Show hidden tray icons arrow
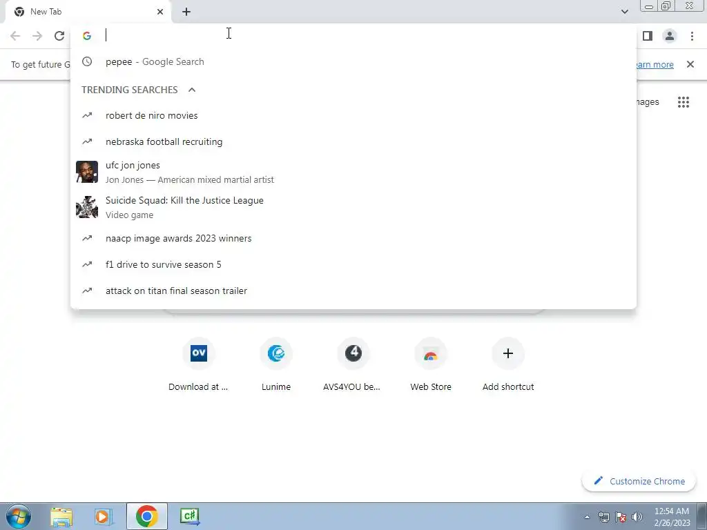Viewport: 707px width, 530px height. coord(587,517)
